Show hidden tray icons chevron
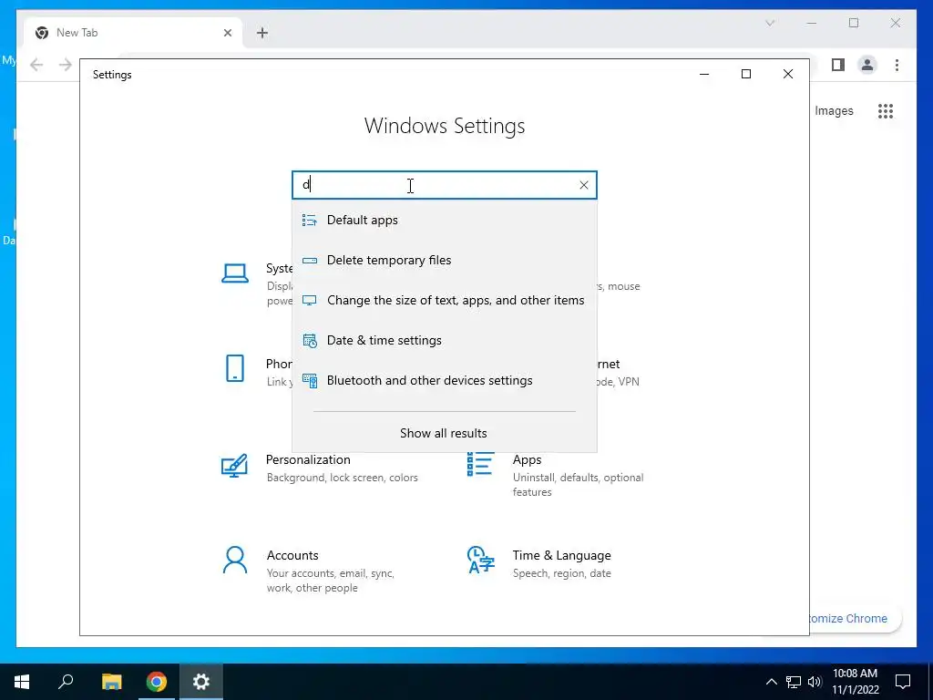The height and width of the screenshot is (700, 933). [x=771, y=682]
